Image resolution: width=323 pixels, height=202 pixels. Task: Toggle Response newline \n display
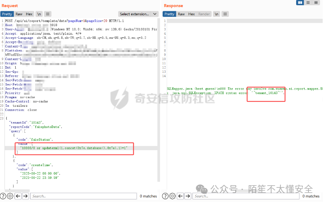tap(216, 14)
